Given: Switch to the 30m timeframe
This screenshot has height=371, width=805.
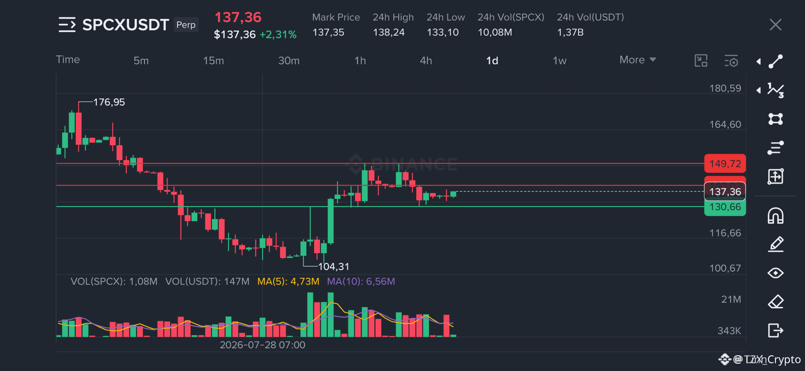Looking at the screenshot, I should 289,60.
